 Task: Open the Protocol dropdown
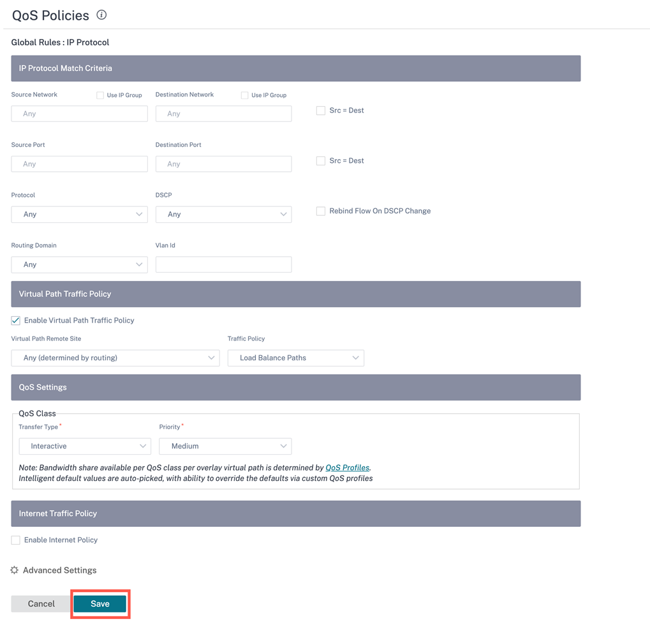(x=79, y=214)
